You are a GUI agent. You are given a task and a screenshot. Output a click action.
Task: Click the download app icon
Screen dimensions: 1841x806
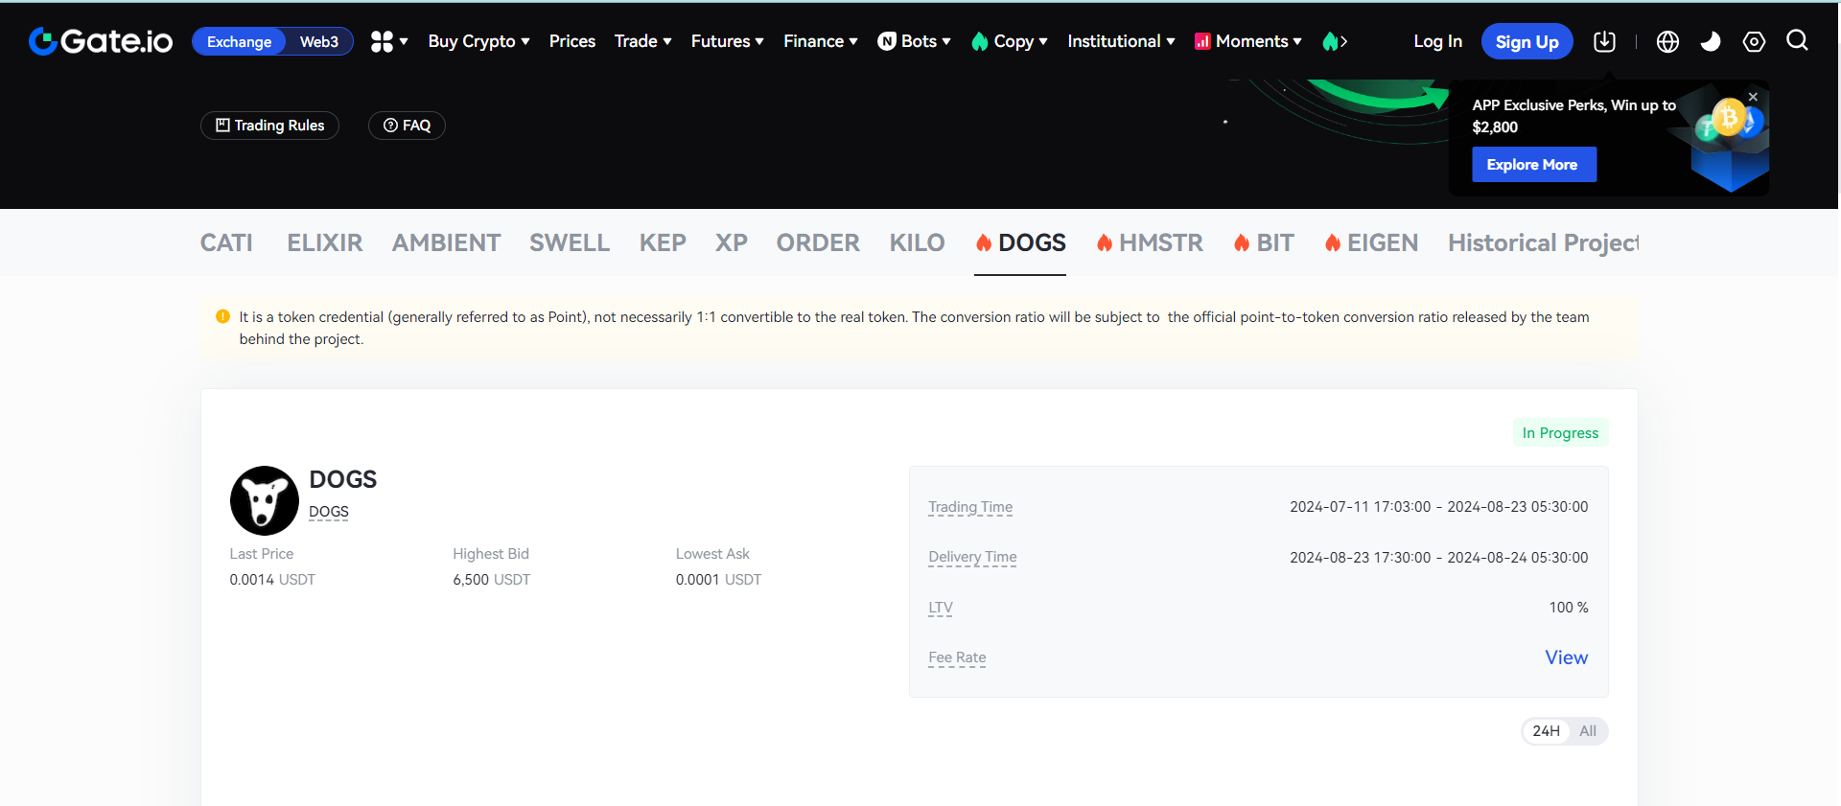(x=1604, y=41)
